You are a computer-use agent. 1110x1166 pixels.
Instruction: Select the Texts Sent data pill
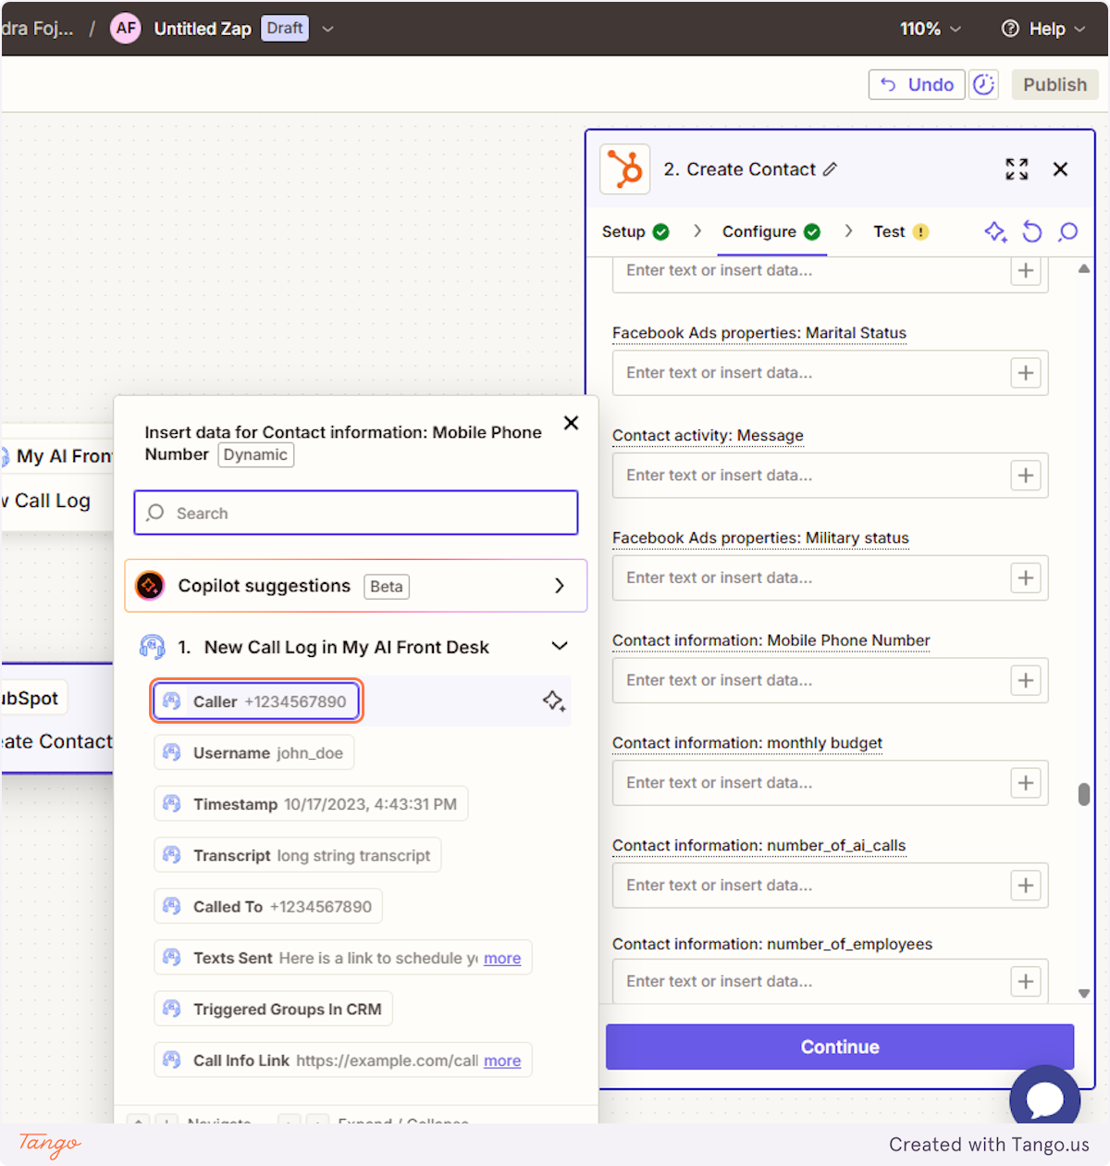tap(343, 959)
